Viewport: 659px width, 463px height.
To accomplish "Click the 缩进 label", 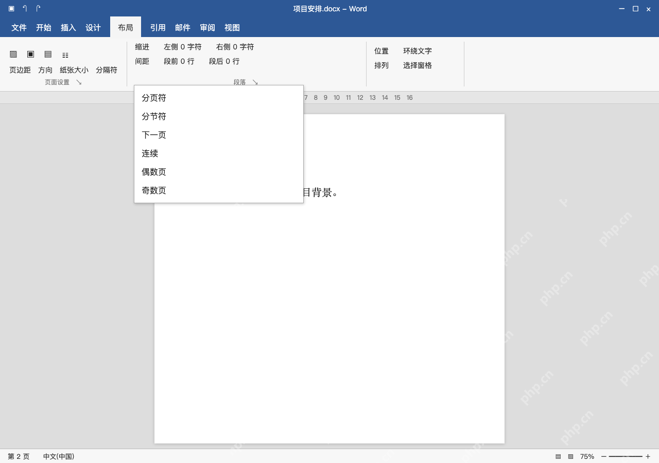I will (142, 47).
